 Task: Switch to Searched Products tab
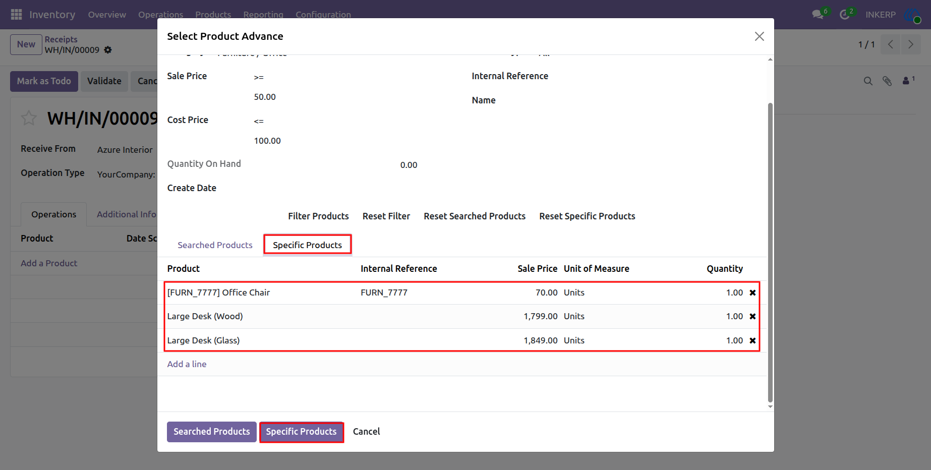pyautogui.click(x=215, y=245)
